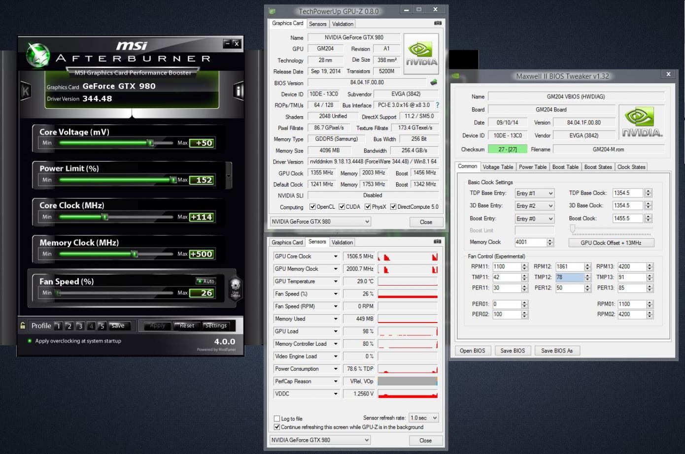Viewport: 685px width, 454px height.
Task: Select Afterburner profile slot 5
Action: click(102, 326)
